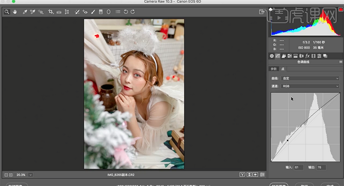Zoom in with the plus button

click(11, 175)
